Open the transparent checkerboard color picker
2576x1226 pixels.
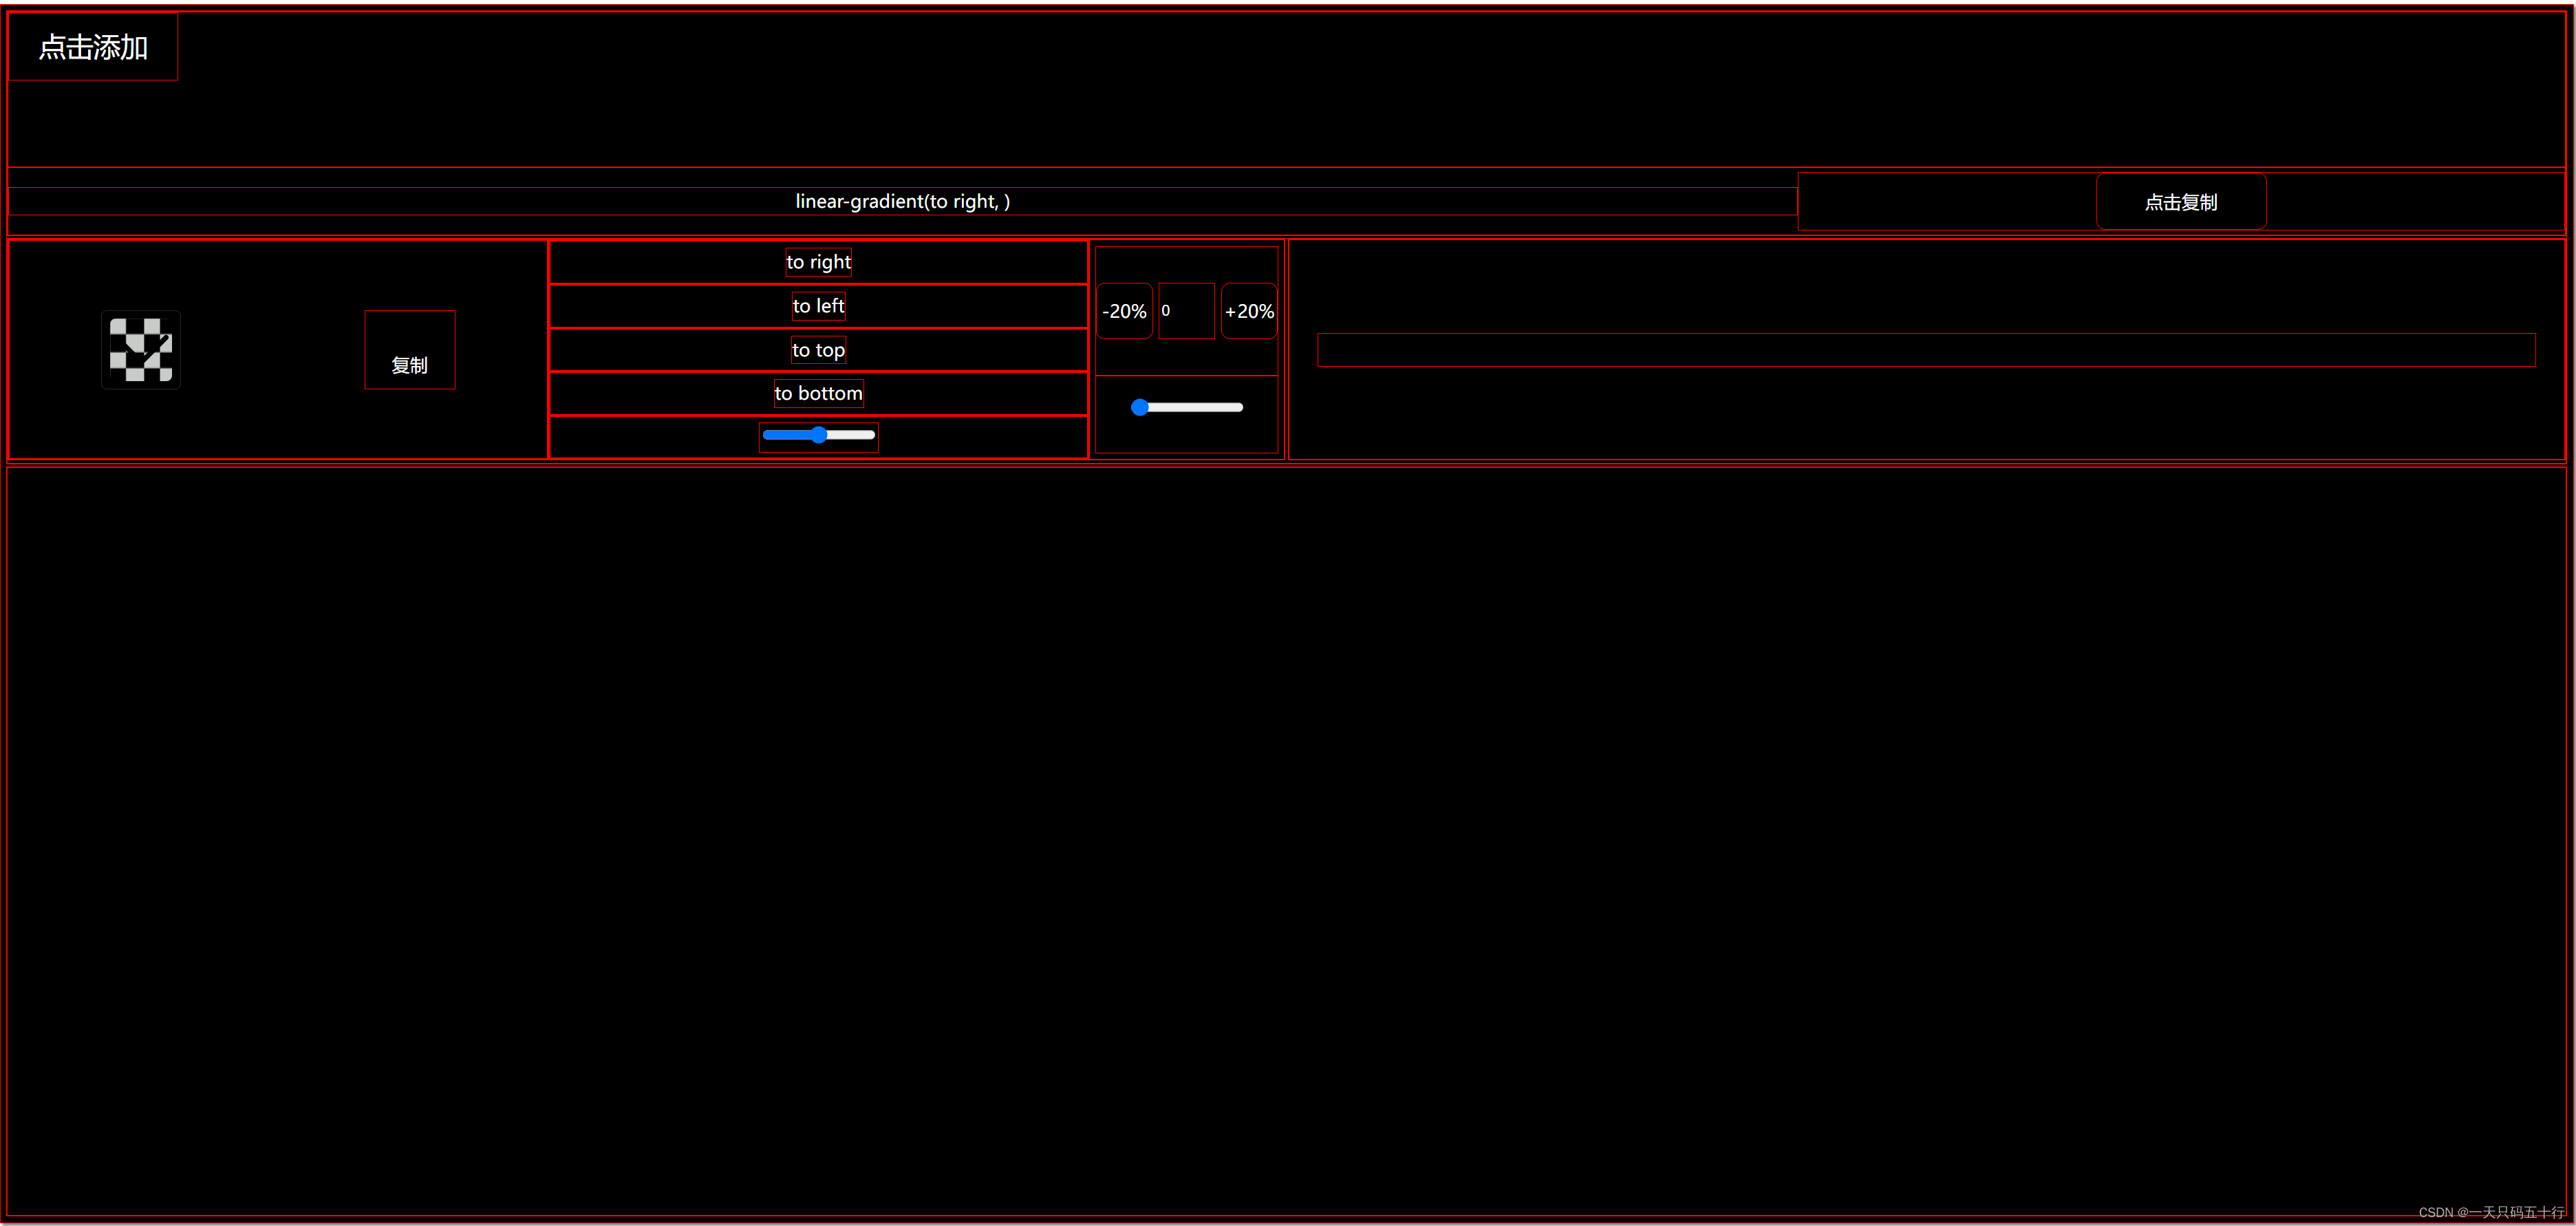(141, 350)
